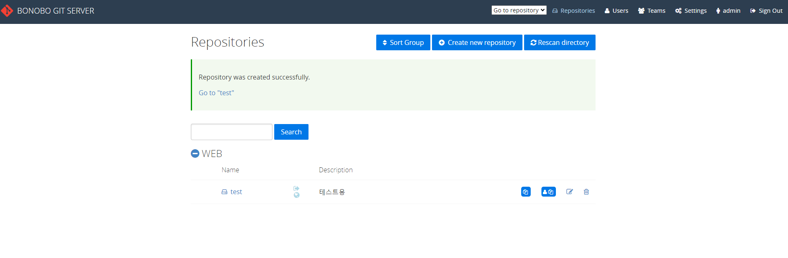Copy the personal Git URL for test
Image resolution: width=788 pixels, height=258 pixels.
548,192
